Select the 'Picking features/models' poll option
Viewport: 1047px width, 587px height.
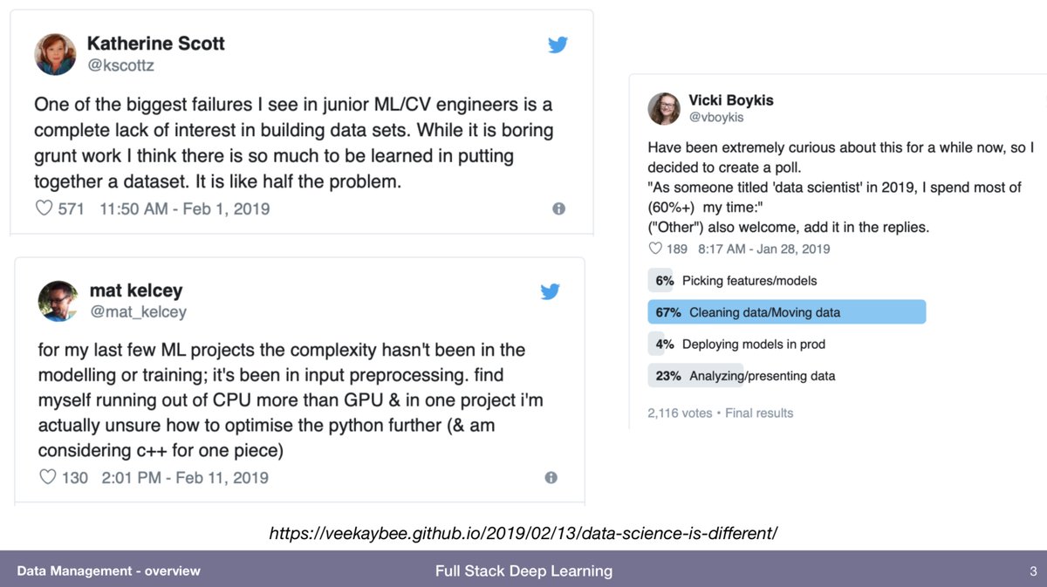pos(749,281)
